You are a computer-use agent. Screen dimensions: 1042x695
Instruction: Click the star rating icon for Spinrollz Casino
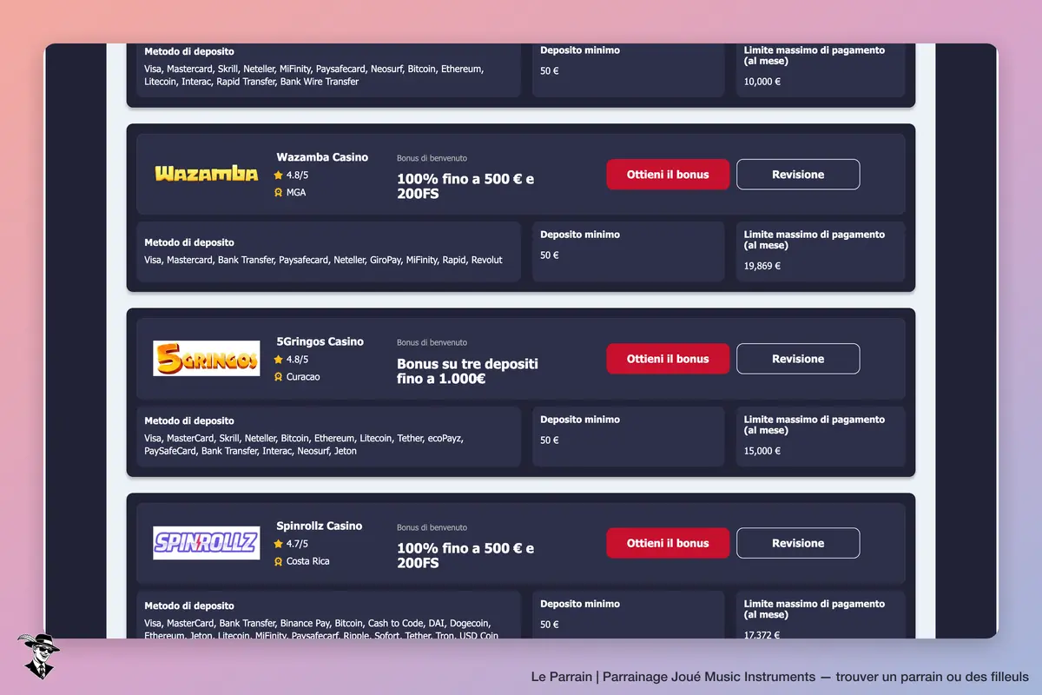tap(279, 544)
